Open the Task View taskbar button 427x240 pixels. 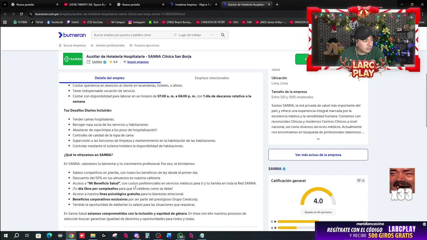[x=27, y=236]
